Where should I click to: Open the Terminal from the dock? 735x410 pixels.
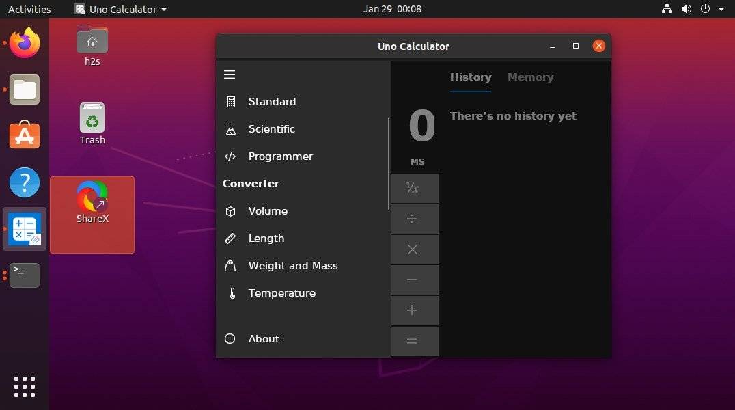click(25, 275)
